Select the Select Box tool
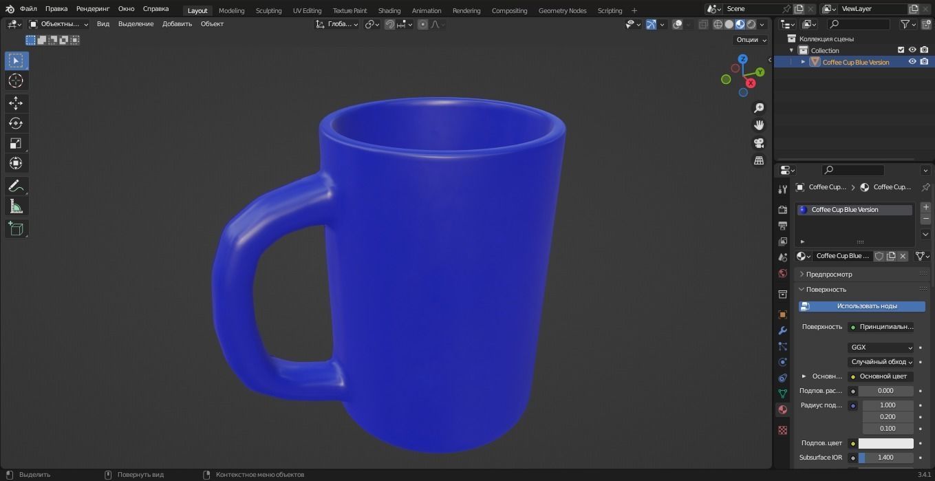Viewport: 935px width, 481px height. pos(16,61)
